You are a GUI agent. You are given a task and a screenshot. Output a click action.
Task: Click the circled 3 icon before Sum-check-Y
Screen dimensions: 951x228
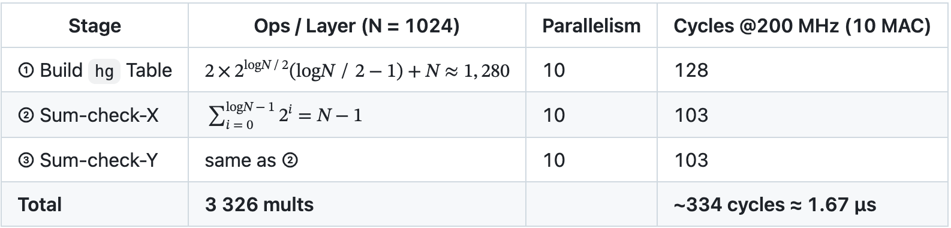26,160
